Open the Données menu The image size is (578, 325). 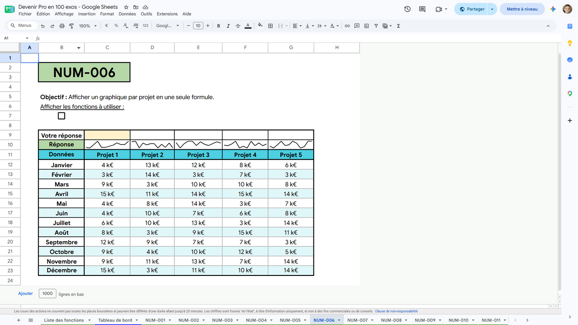pyautogui.click(x=127, y=14)
